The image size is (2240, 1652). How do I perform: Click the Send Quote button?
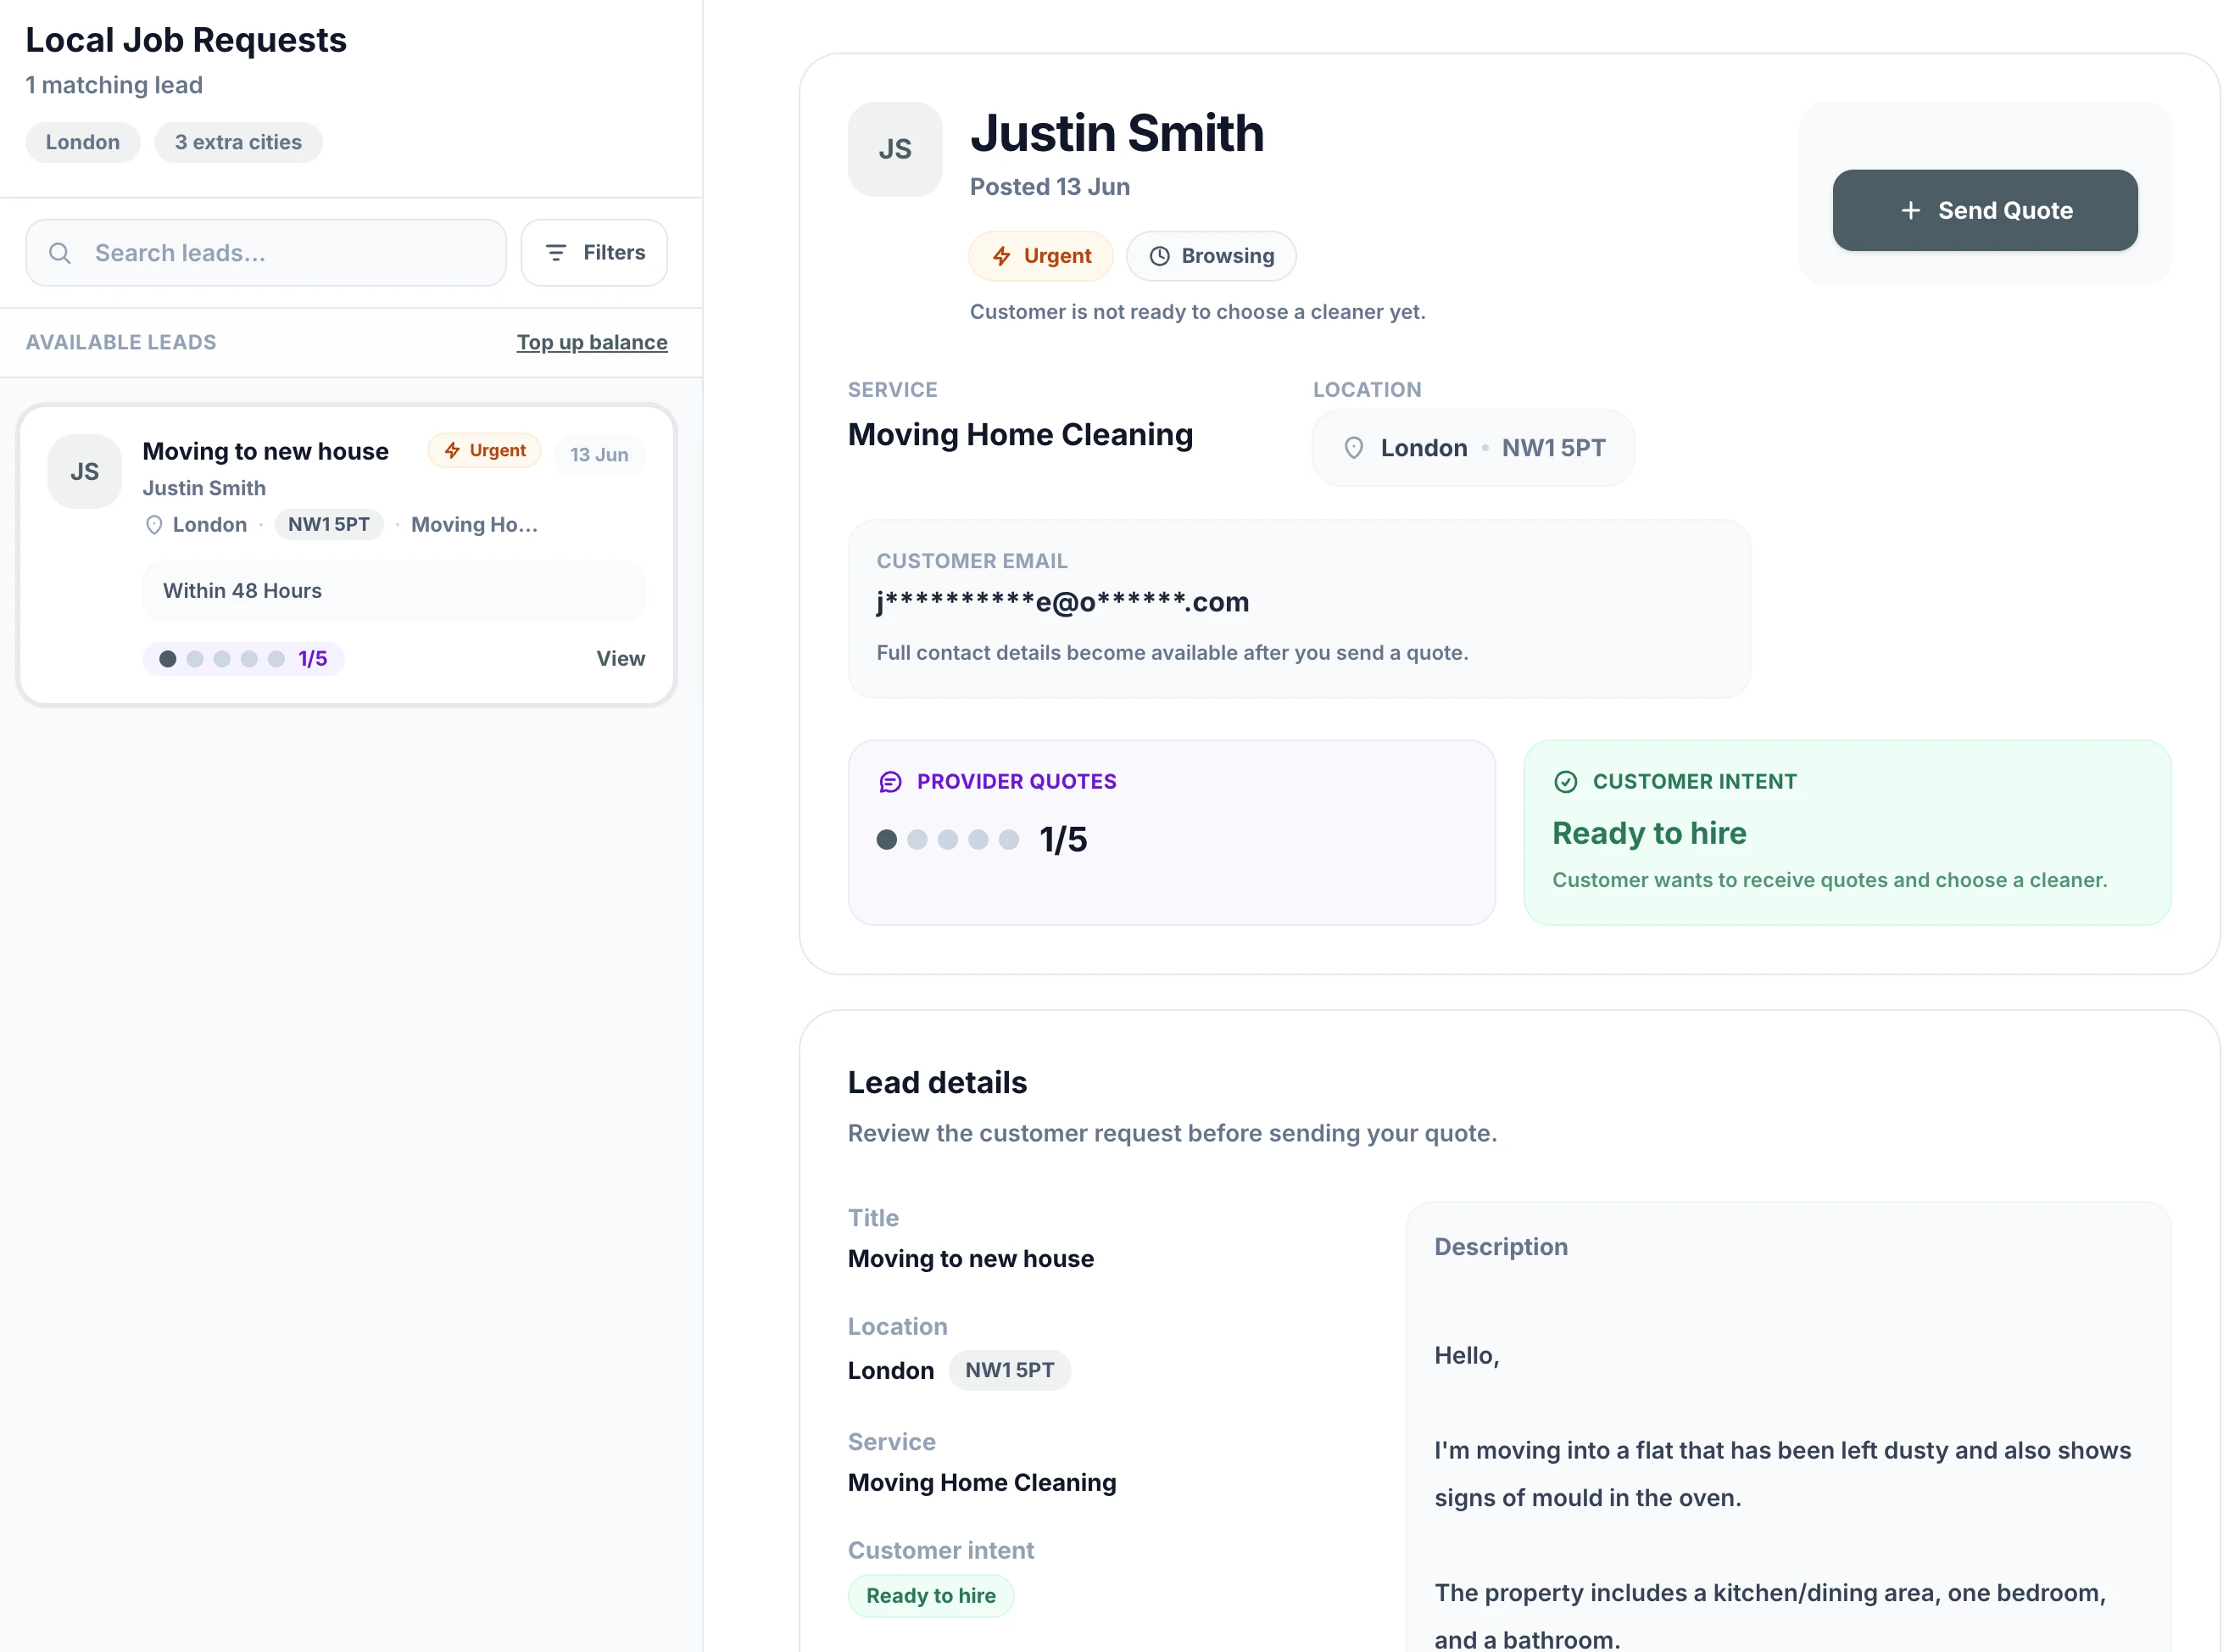[x=1984, y=211]
